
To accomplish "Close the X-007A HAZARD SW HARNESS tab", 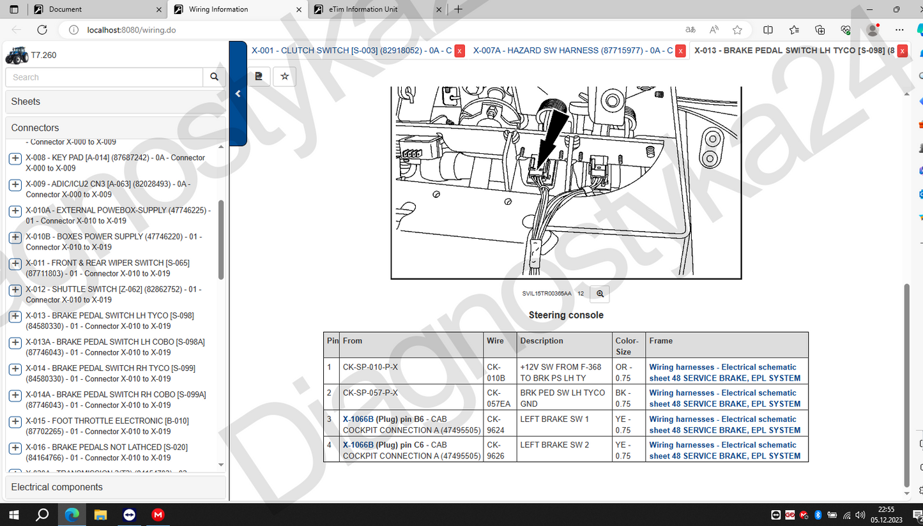I will pos(681,51).
